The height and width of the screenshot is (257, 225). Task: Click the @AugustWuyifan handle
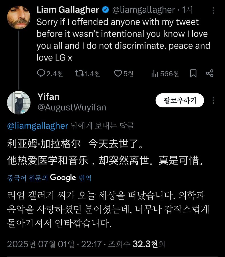click(x=72, y=107)
